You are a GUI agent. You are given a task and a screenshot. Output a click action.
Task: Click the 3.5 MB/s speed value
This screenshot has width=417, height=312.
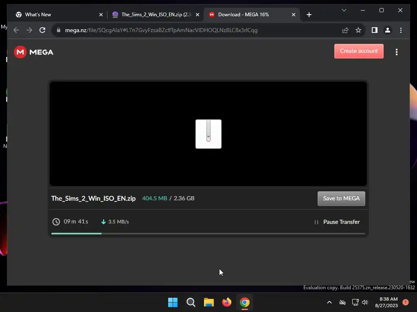point(119,222)
